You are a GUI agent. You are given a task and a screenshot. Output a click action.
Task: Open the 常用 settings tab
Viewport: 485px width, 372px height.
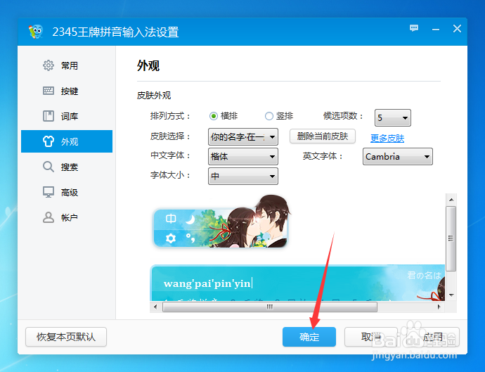pyautogui.click(x=67, y=65)
